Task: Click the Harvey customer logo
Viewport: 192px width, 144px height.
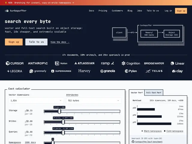Action: [84, 71]
